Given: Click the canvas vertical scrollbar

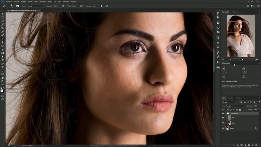Looking at the screenshot, I should tap(214, 60).
